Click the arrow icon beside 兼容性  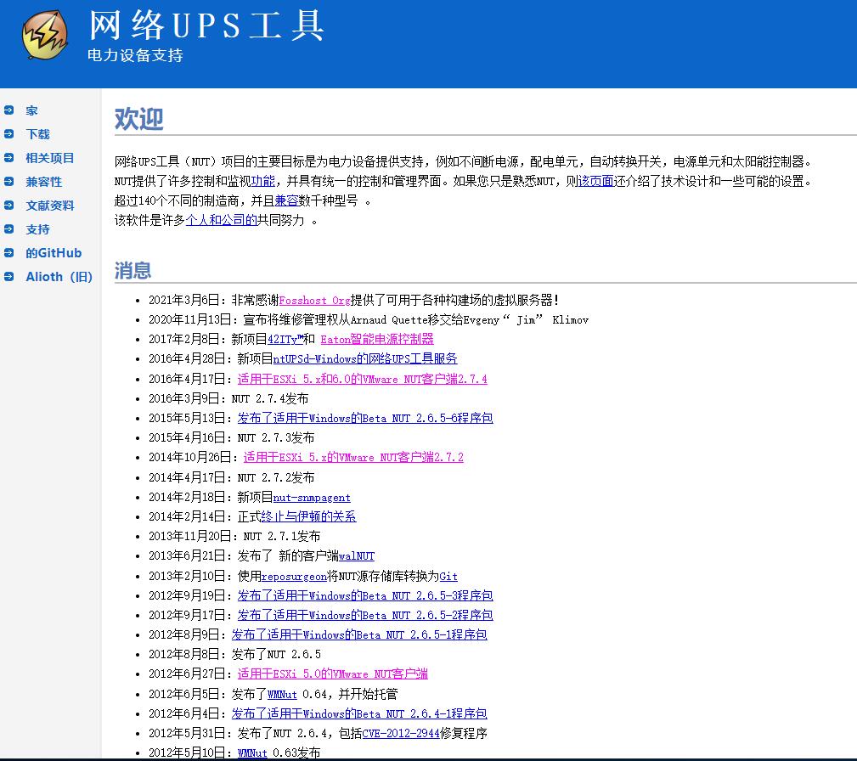pyautogui.click(x=8, y=181)
